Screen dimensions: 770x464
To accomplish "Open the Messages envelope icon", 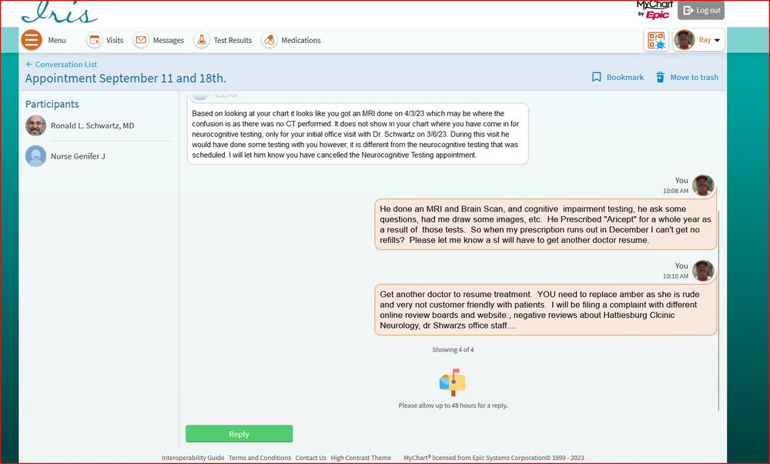I will coord(141,40).
